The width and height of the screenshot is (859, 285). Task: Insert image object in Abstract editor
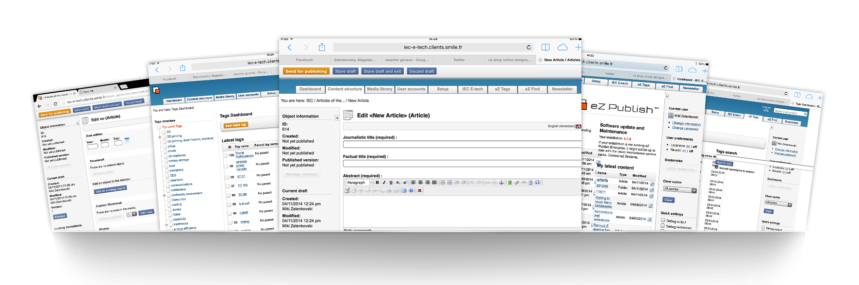tap(510, 183)
